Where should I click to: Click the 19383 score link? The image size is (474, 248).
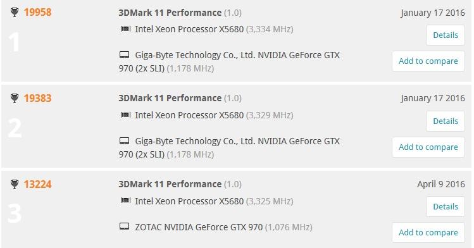pyautogui.click(x=38, y=98)
